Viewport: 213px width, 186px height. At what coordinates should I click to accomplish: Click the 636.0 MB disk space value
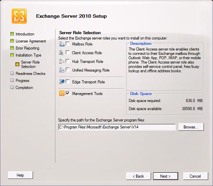194,101
